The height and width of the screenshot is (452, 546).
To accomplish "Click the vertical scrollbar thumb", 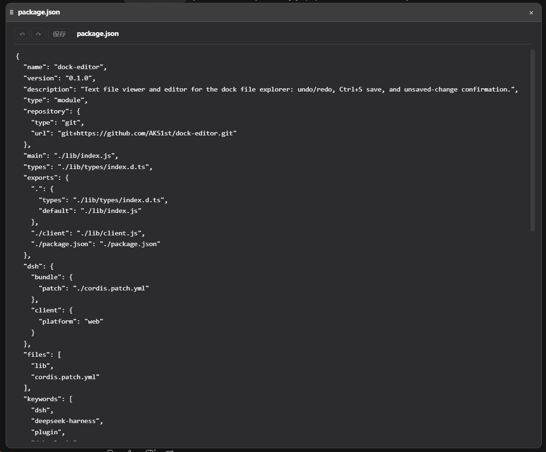I will [x=532, y=141].
